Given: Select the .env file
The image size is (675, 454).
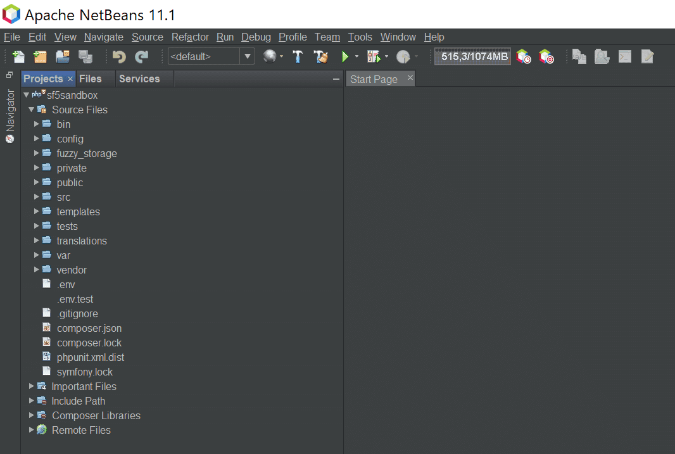Looking at the screenshot, I should (66, 284).
